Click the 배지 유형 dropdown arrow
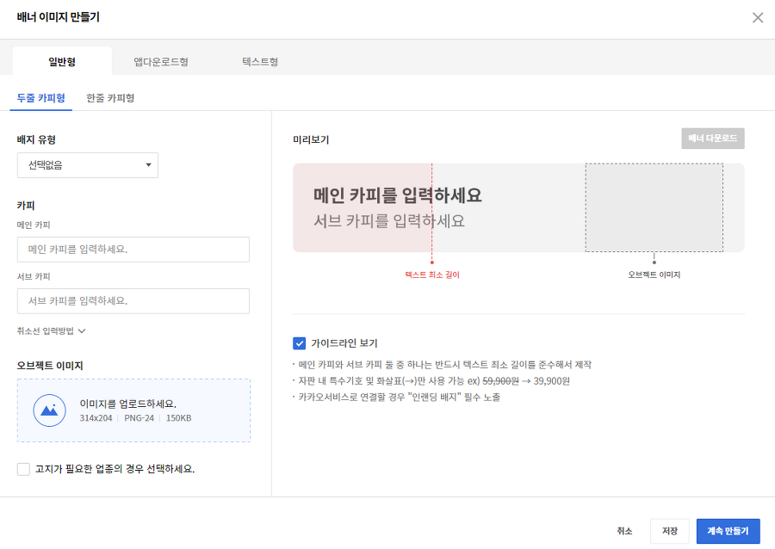 [148, 165]
